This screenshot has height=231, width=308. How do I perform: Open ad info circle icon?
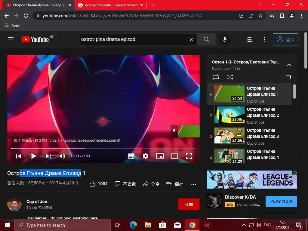60,140
